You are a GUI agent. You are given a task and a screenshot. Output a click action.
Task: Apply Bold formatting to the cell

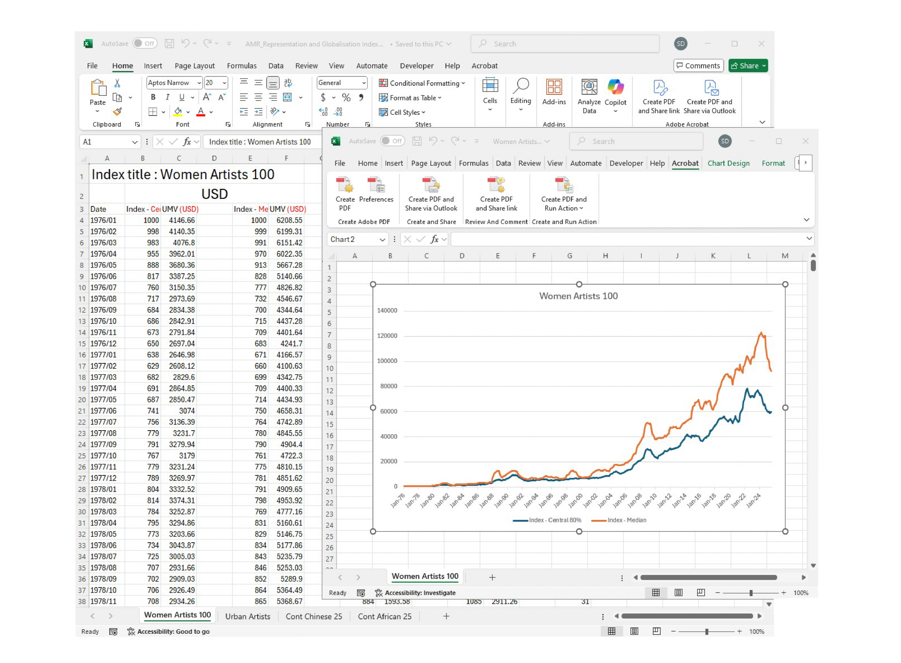153,97
